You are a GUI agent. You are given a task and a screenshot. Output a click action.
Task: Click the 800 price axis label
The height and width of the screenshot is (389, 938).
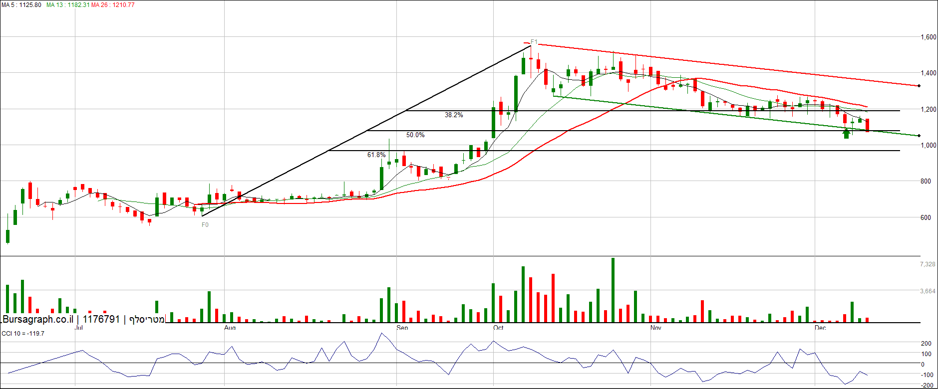[x=926, y=181]
